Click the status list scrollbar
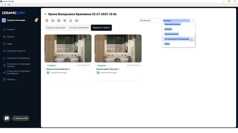 pyautogui.click(x=195, y=39)
